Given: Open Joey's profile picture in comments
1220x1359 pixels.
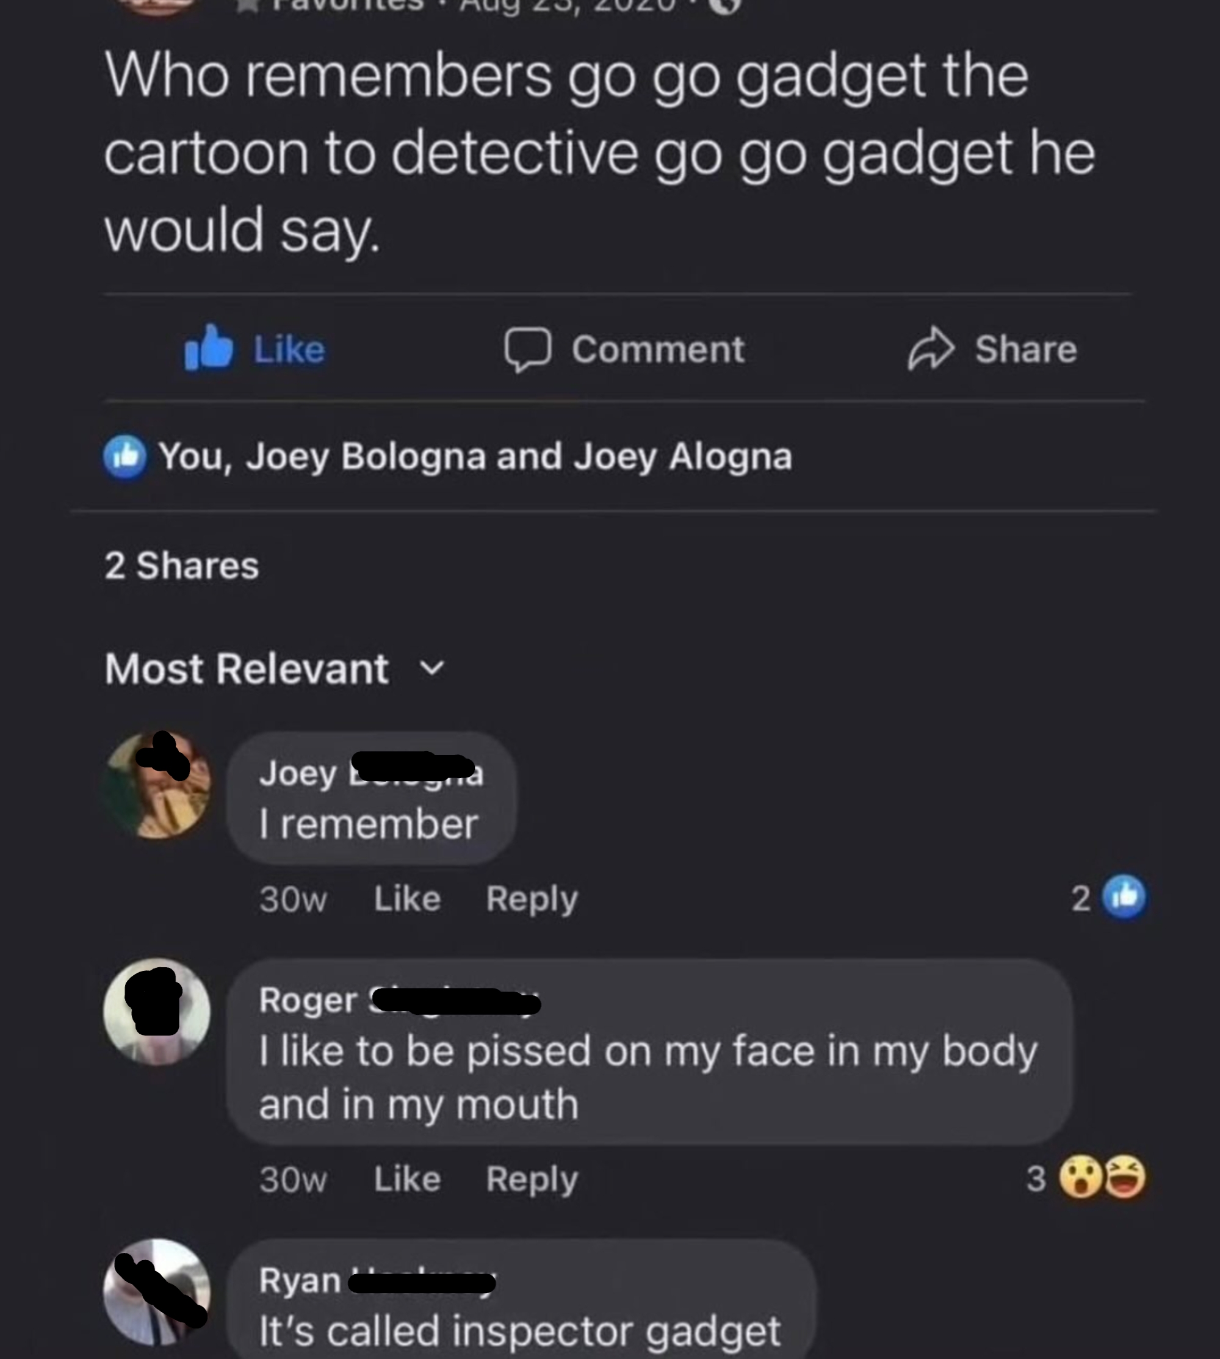Looking at the screenshot, I should 157,785.
